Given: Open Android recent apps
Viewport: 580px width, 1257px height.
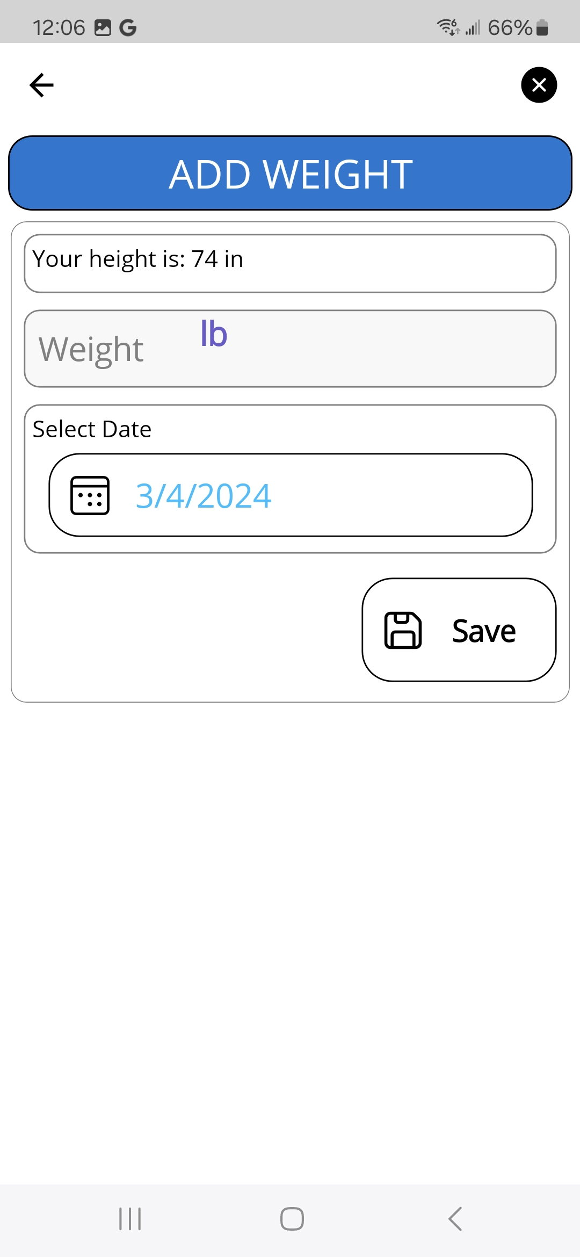Looking at the screenshot, I should coord(130,1219).
